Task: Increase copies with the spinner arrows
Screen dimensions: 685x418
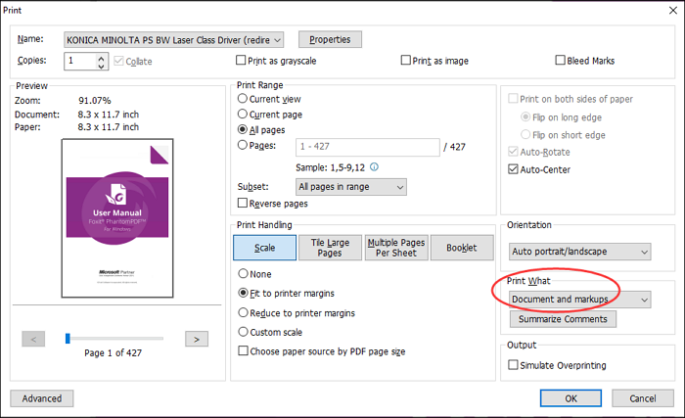Action: tap(102, 57)
